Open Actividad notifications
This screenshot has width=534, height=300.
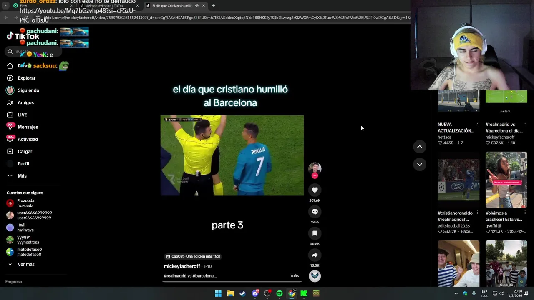coord(28,139)
